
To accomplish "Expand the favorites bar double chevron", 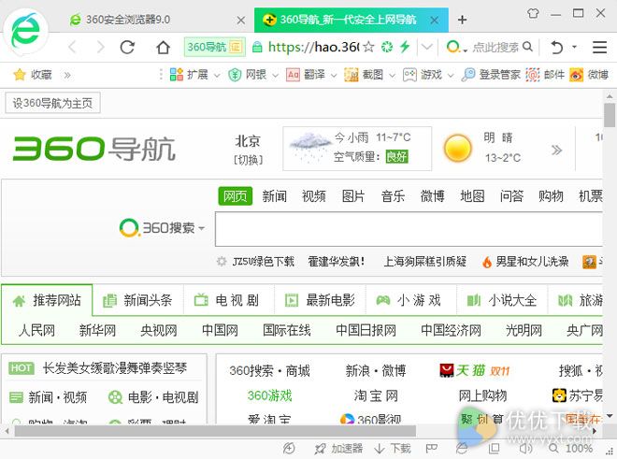I will click(67, 75).
